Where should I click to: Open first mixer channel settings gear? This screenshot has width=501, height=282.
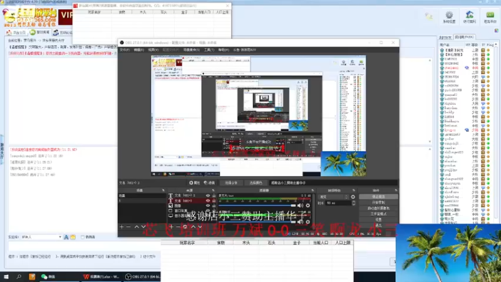point(307,206)
